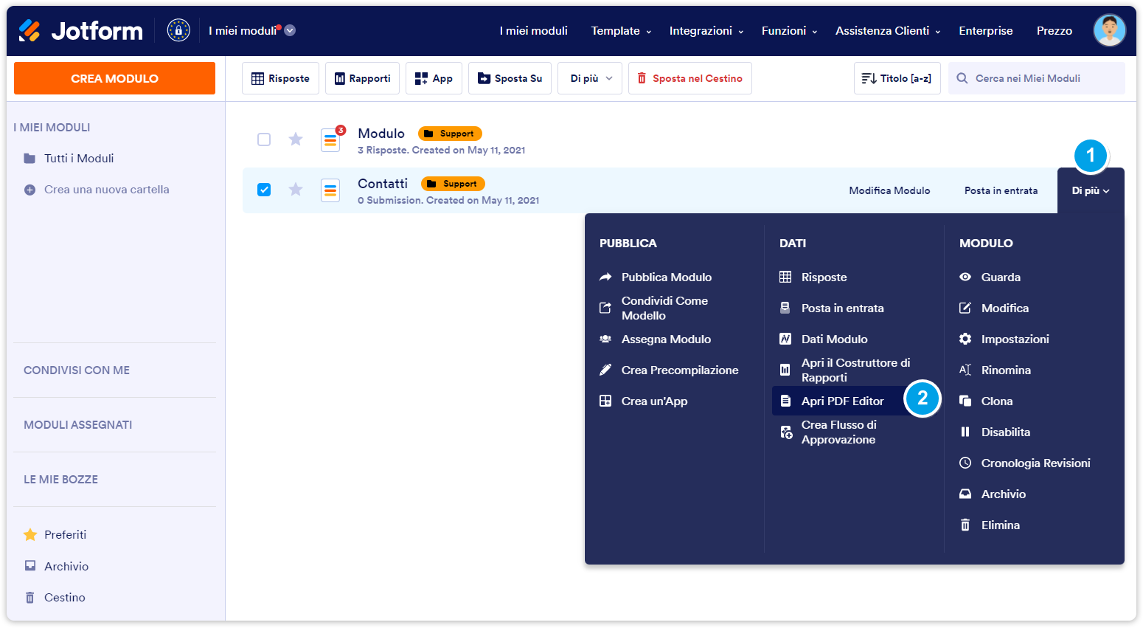Open the I miei moduli workspace switcher

(x=251, y=30)
